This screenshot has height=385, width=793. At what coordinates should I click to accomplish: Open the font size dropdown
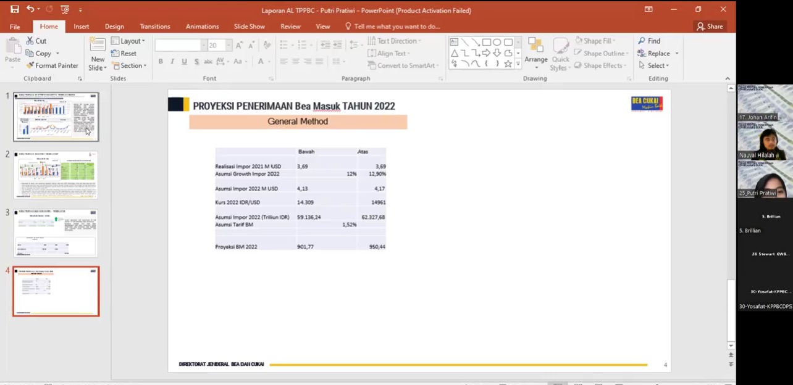(229, 46)
